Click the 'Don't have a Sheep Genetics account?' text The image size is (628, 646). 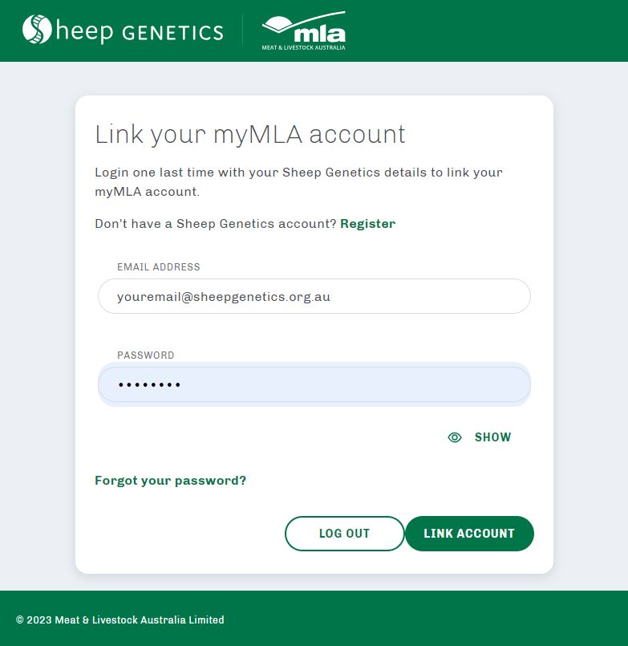[x=216, y=224]
